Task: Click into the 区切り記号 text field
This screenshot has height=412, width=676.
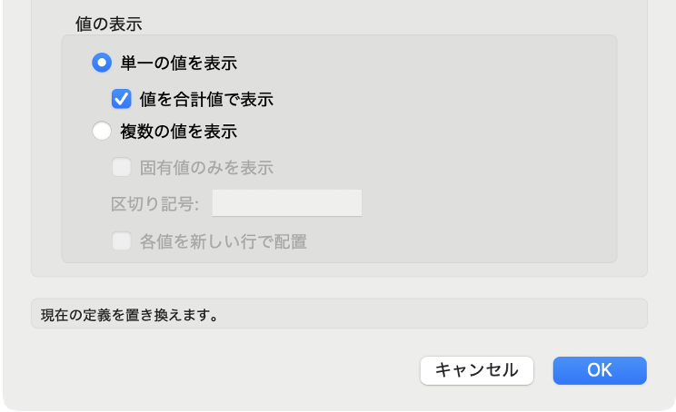Action: click(286, 203)
